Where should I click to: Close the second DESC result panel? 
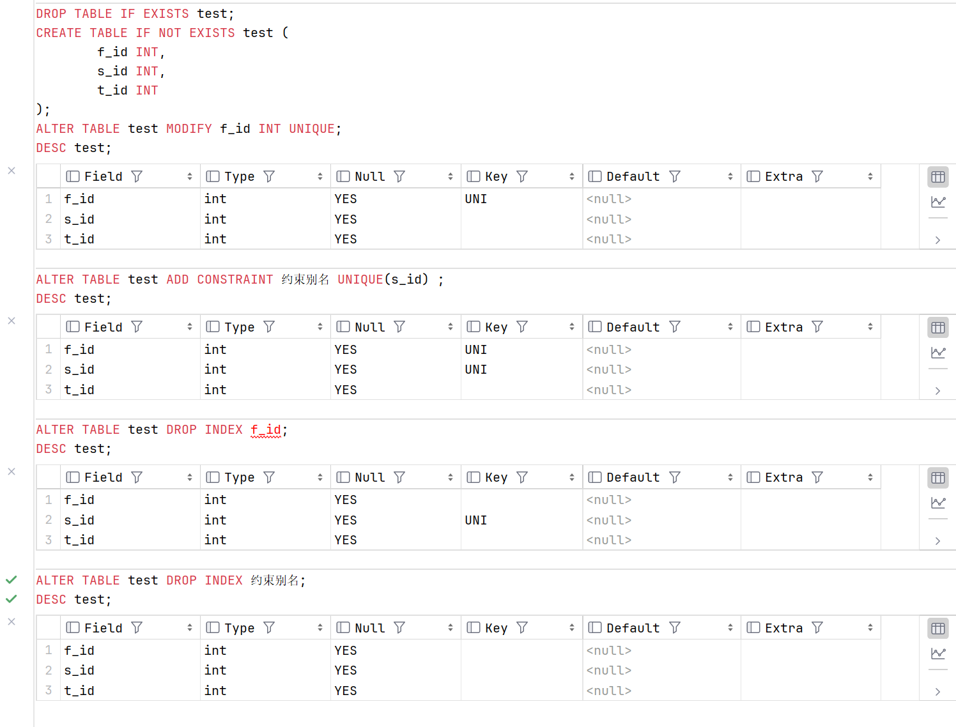click(12, 321)
